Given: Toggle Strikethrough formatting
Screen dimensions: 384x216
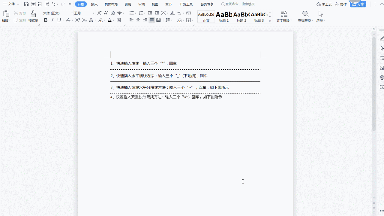Looking at the screenshot, I should [x=68, y=20].
